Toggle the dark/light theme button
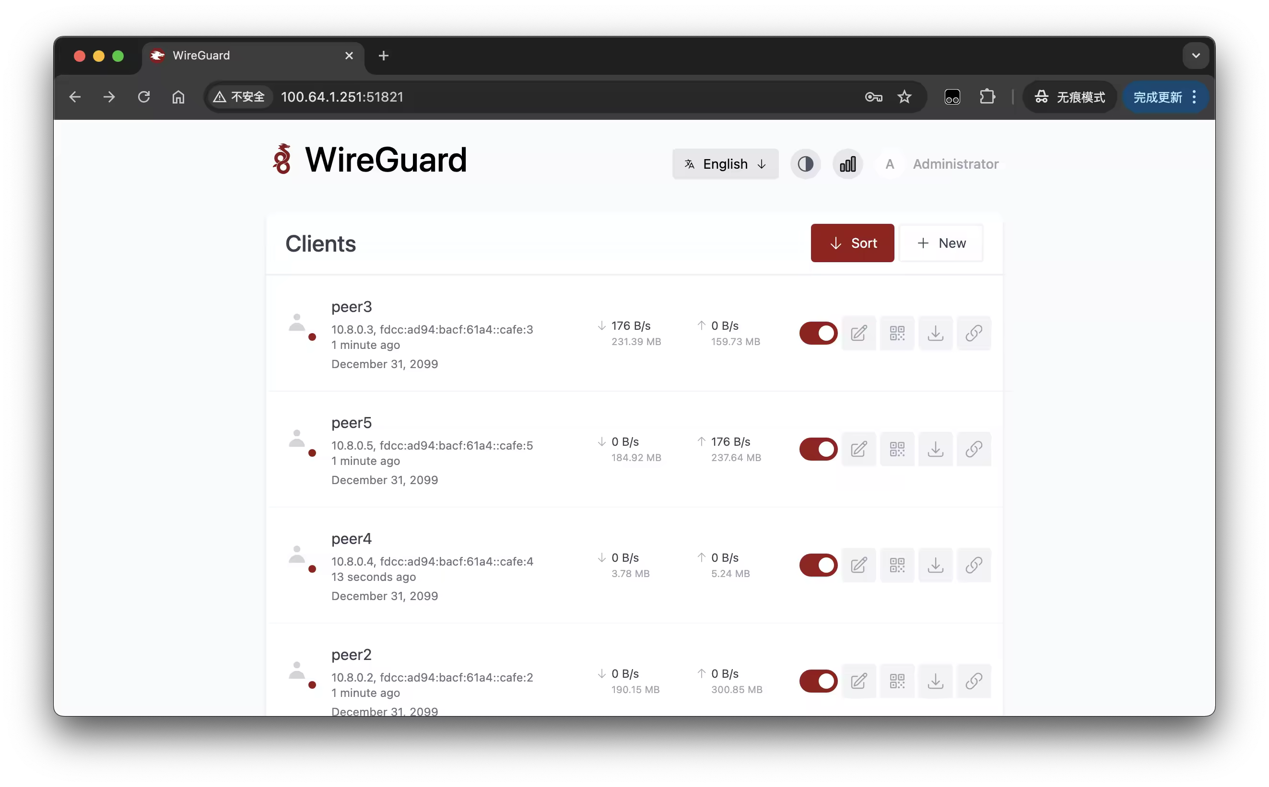Image resolution: width=1269 pixels, height=787 pixels. pyautogui.click(x=805, y=164)
